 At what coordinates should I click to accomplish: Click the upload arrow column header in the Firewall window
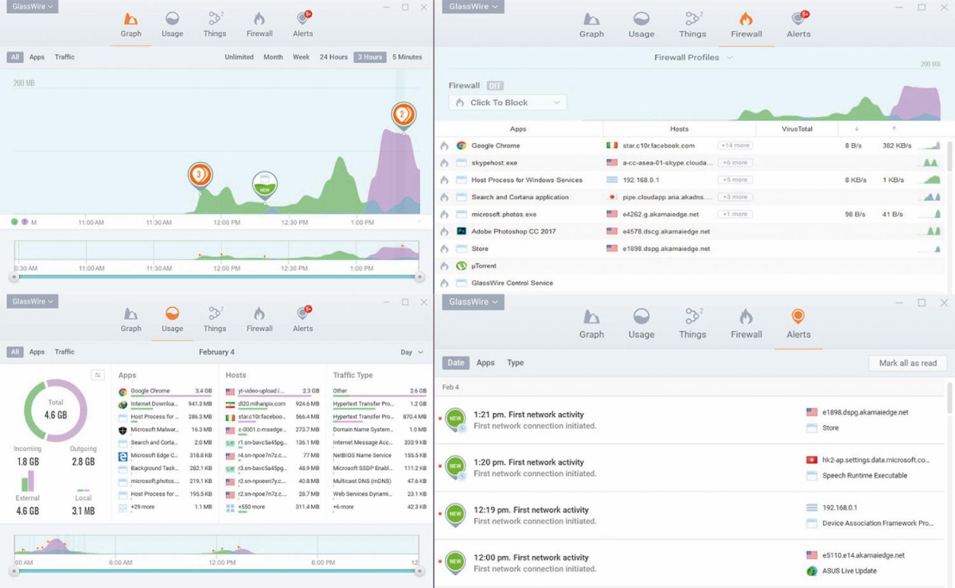pyautogui.click(x=893, y=129)
